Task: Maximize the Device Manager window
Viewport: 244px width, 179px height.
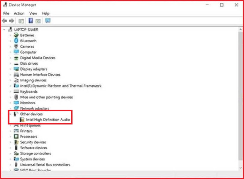Action: (x=222, y=5)
